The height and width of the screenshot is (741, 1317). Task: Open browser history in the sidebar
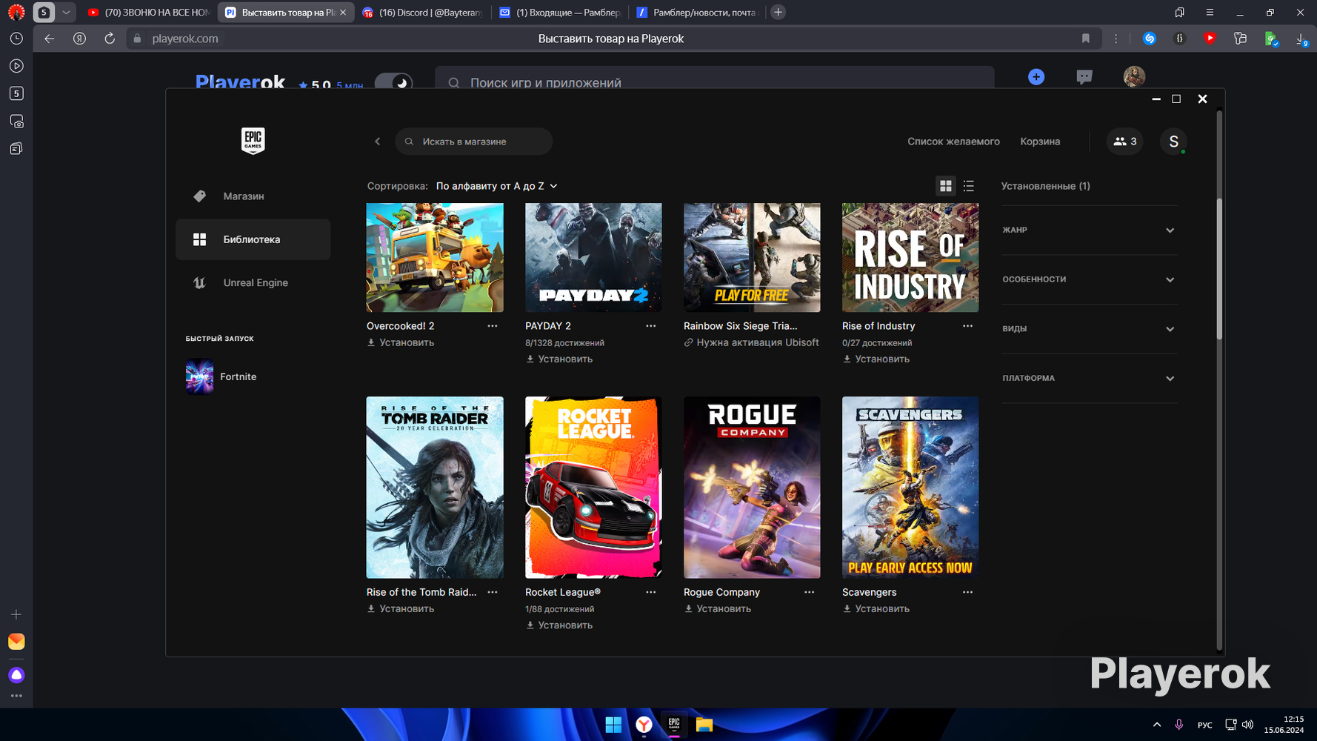(x=16, y=39)
